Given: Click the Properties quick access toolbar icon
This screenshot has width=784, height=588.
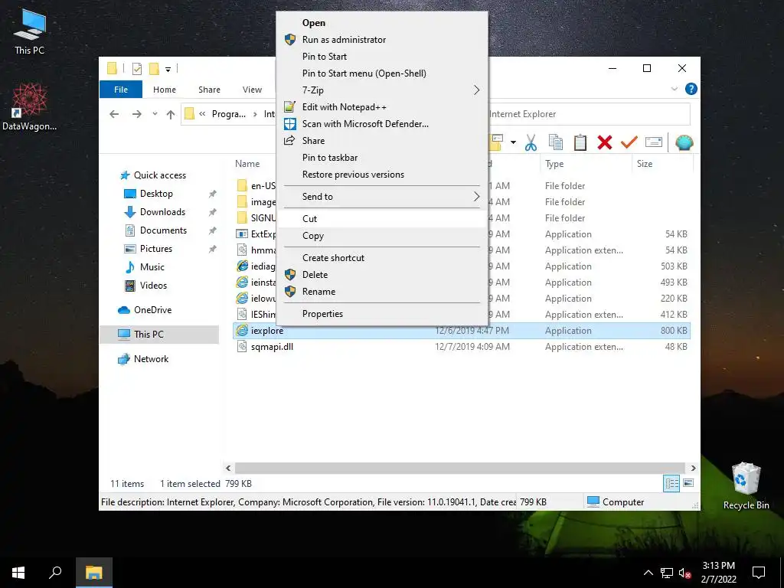Looking at the screenshot, I should point(136,68).
